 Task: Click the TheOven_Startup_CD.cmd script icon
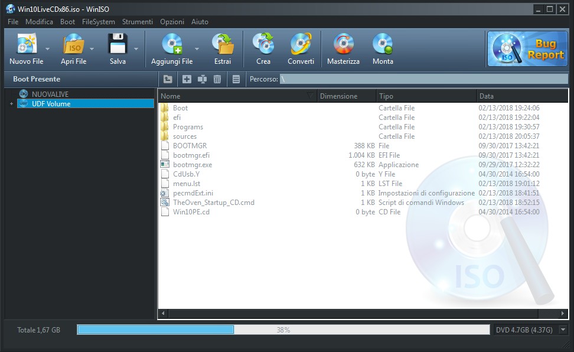tap(165, 203)
